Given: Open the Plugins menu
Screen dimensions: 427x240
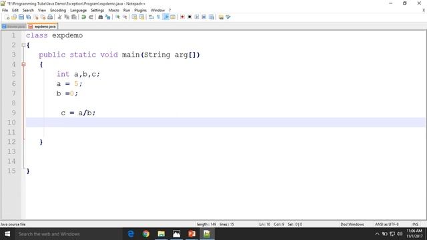Looking at the screenshot, I should (x=141, y=11).
